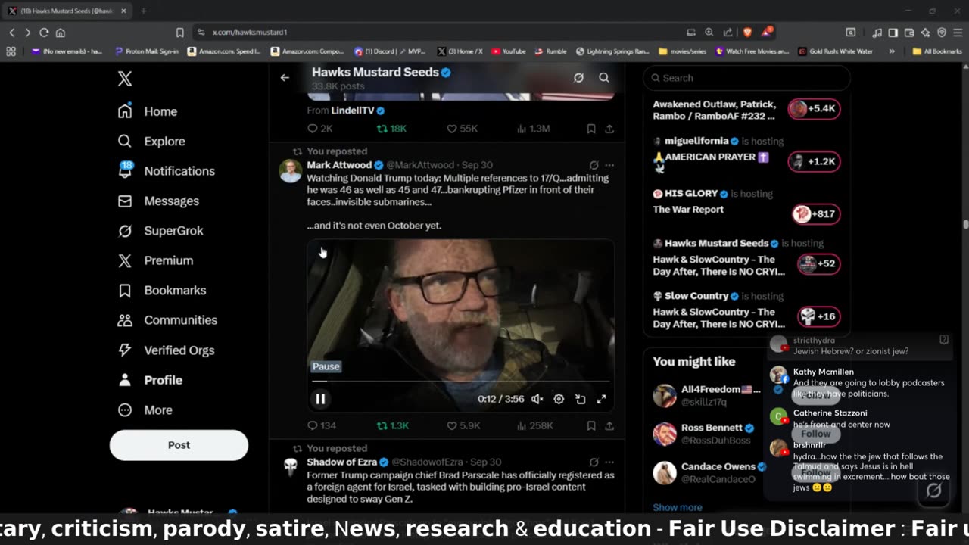This screenshot has height=545, width=969.
Task: Seek in the video progress bar
Action: coord(460,381)
